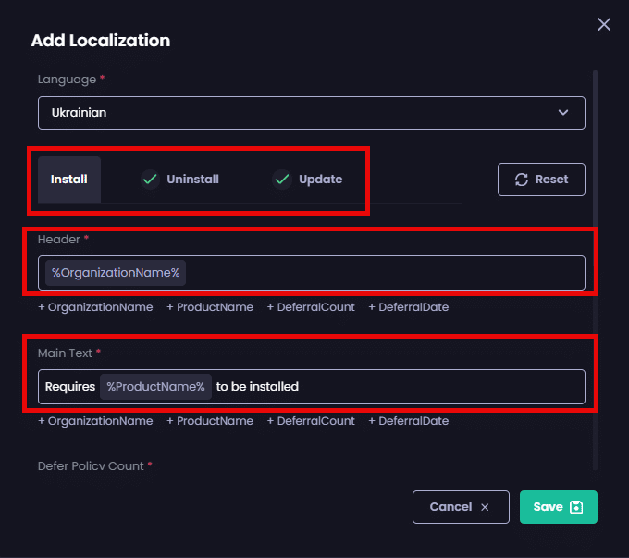The width and height of the screenshot is (629, 558).
Task: Add DeferralCount variable under Header
Action: click(311, 307)
